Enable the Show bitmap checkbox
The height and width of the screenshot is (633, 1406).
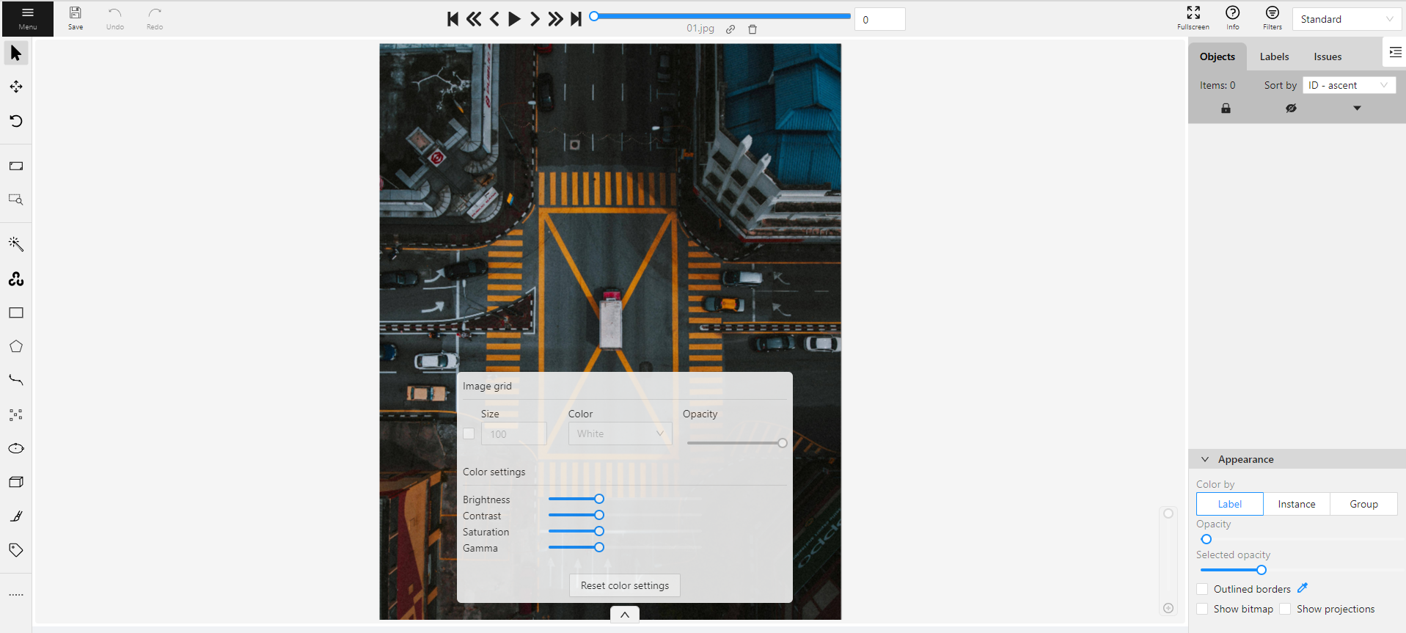(1202, 609)
